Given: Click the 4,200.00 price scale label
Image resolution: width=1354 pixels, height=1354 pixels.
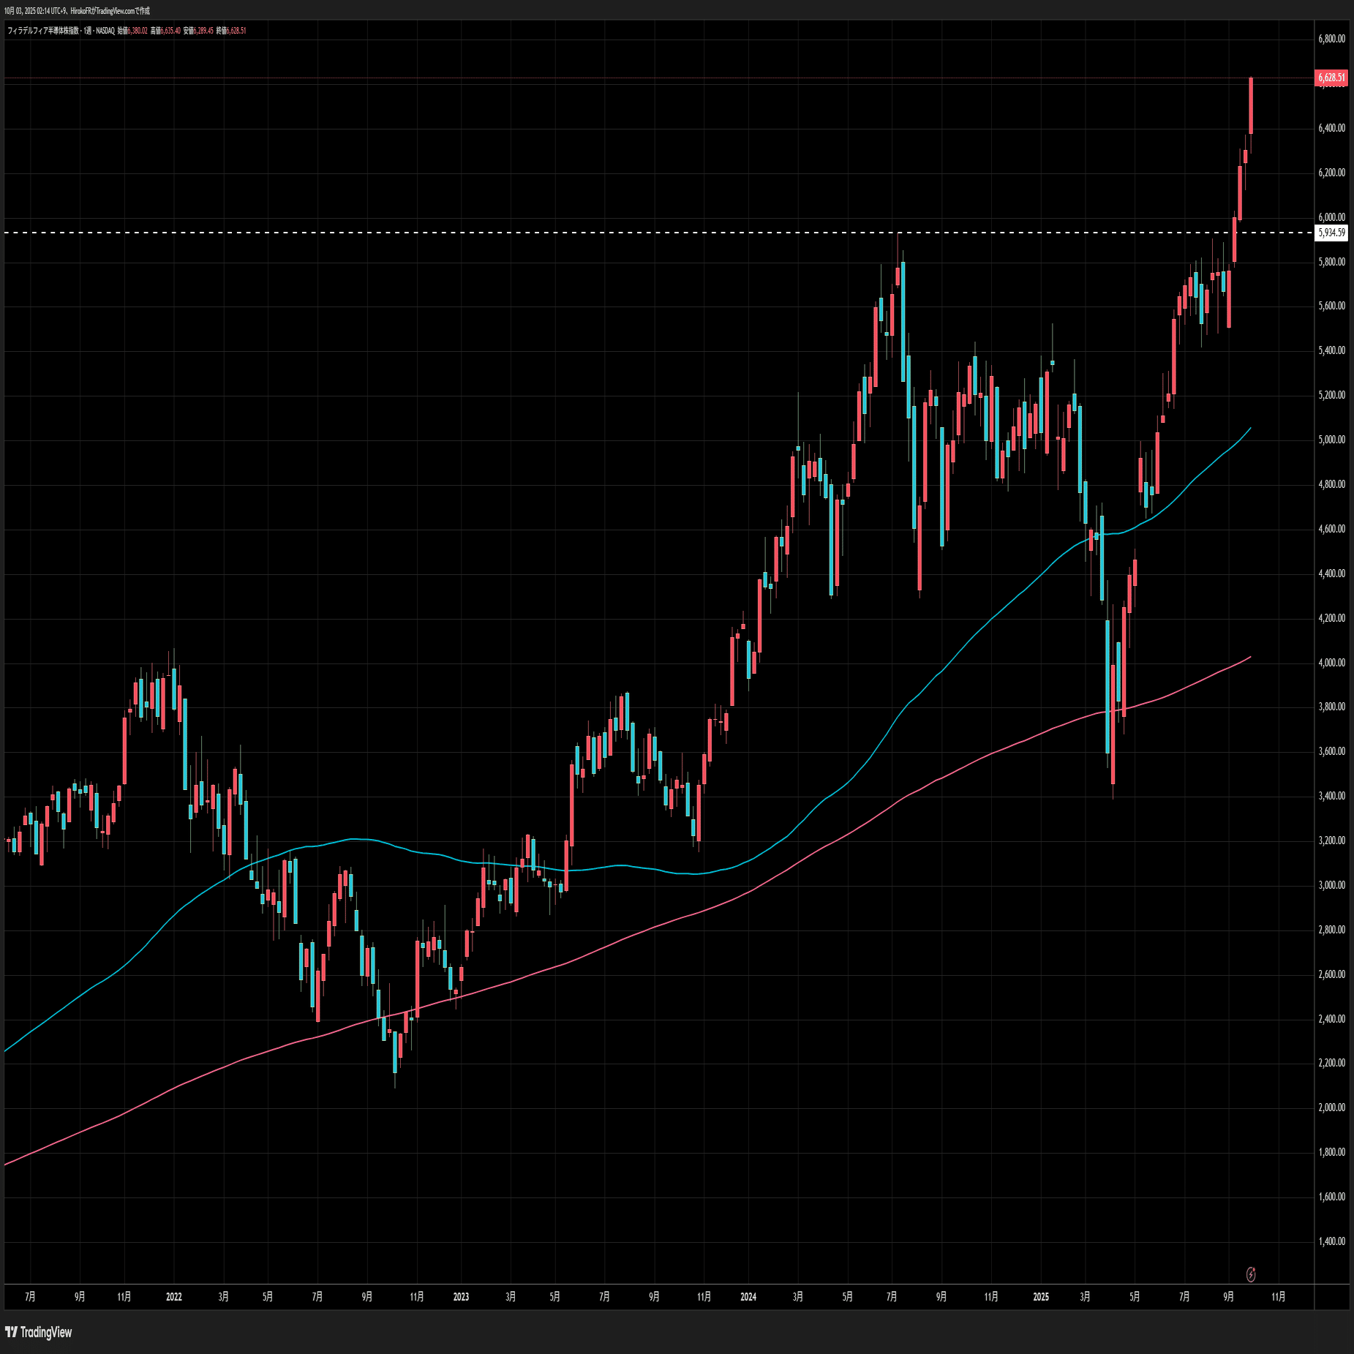Looking at the screenshot, I should click(x=1331, y=618).
